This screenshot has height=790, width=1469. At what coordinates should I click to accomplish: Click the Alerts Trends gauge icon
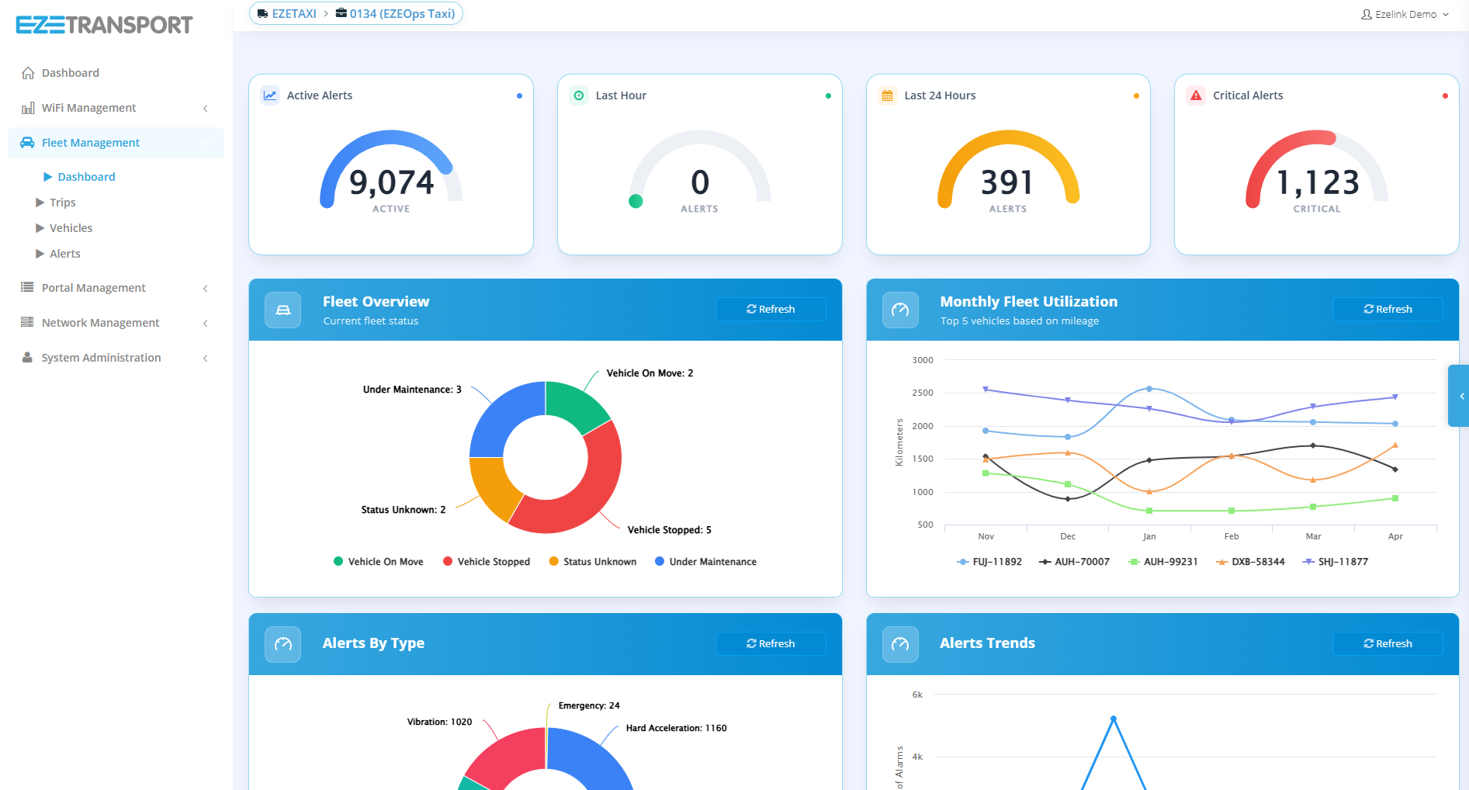coord(900,644)
